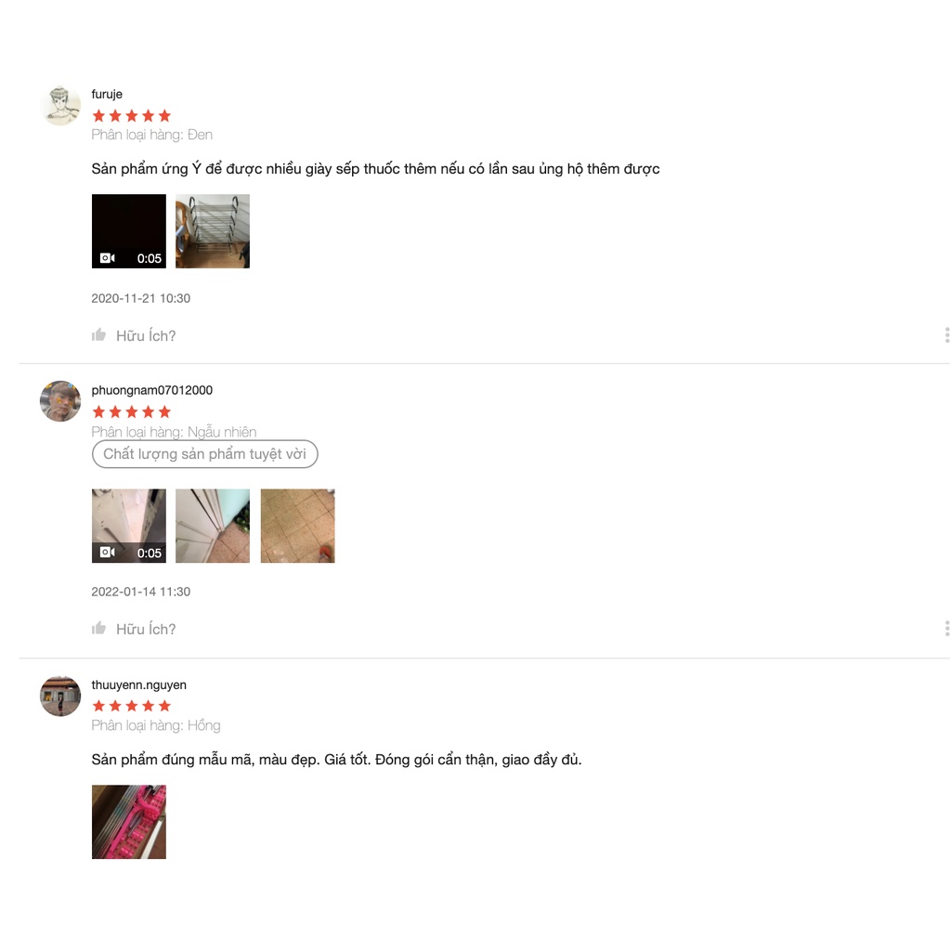
Task: Click 'Hữu Ích?' text under furuje's review
Action: coord(146,335)
